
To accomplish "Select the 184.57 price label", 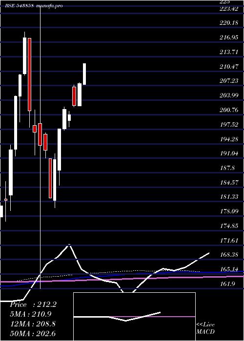I will click(x=229, y=182).
